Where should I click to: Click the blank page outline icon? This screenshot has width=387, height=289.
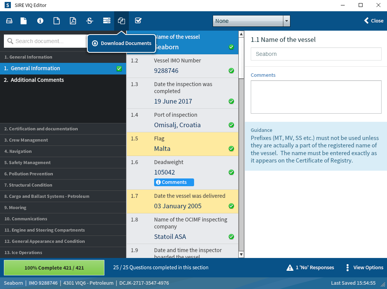(x=57, y=21)
